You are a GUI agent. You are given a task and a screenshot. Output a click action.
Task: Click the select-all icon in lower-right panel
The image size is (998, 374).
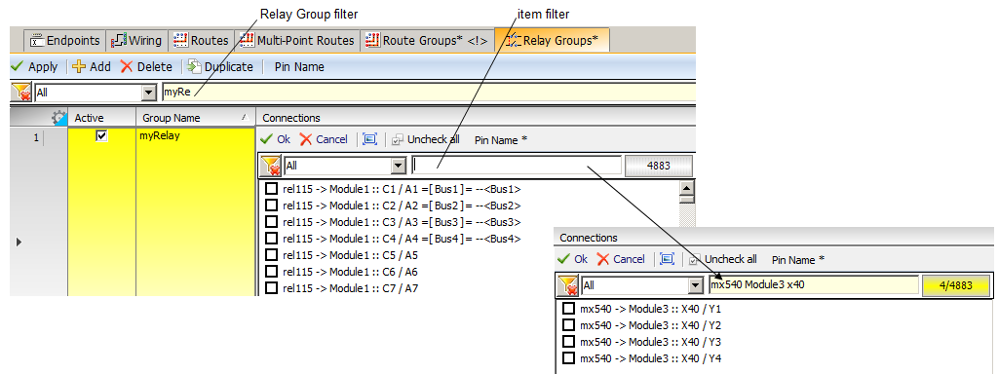(667, 259)
